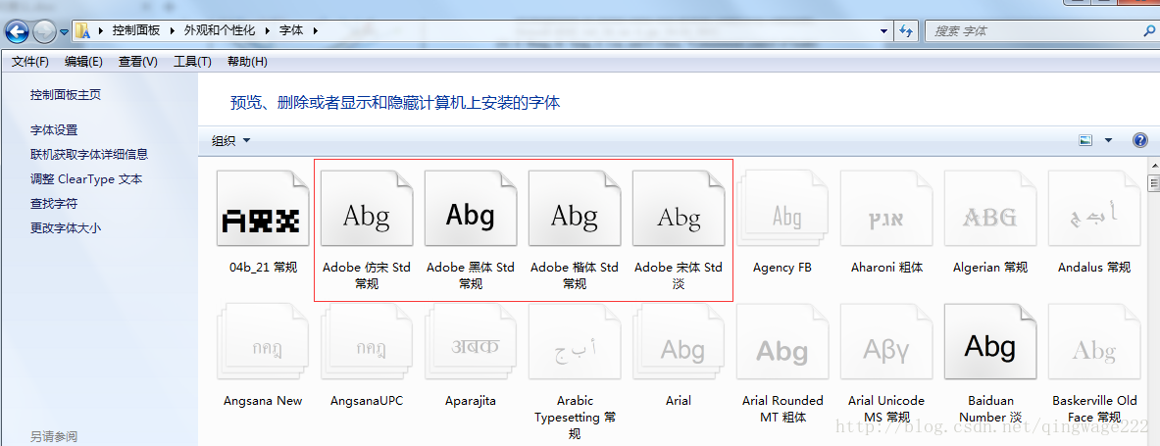Select the Algerian 常规 font icon
Image resolution: width=1160 pixels, height=446 pixels.
click(x=990, y=209)
